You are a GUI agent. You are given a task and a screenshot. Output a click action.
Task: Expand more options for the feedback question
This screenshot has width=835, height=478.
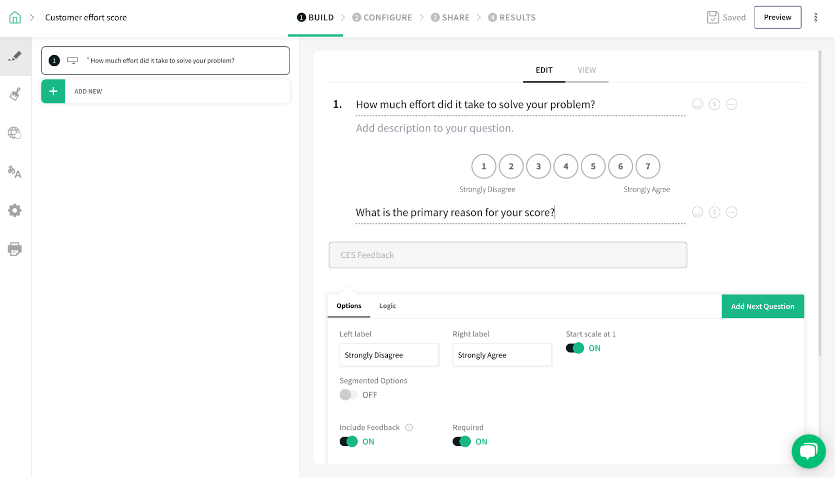[732, 212]
